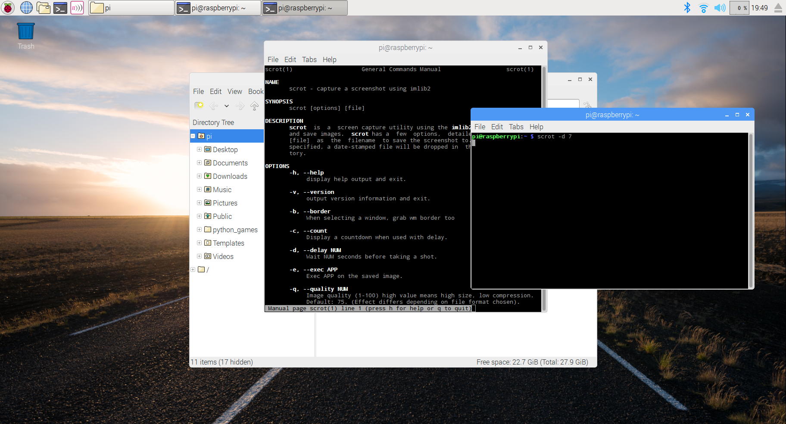Open the file manager from the taskbar
786x424 pixels.
coord(43,8)
